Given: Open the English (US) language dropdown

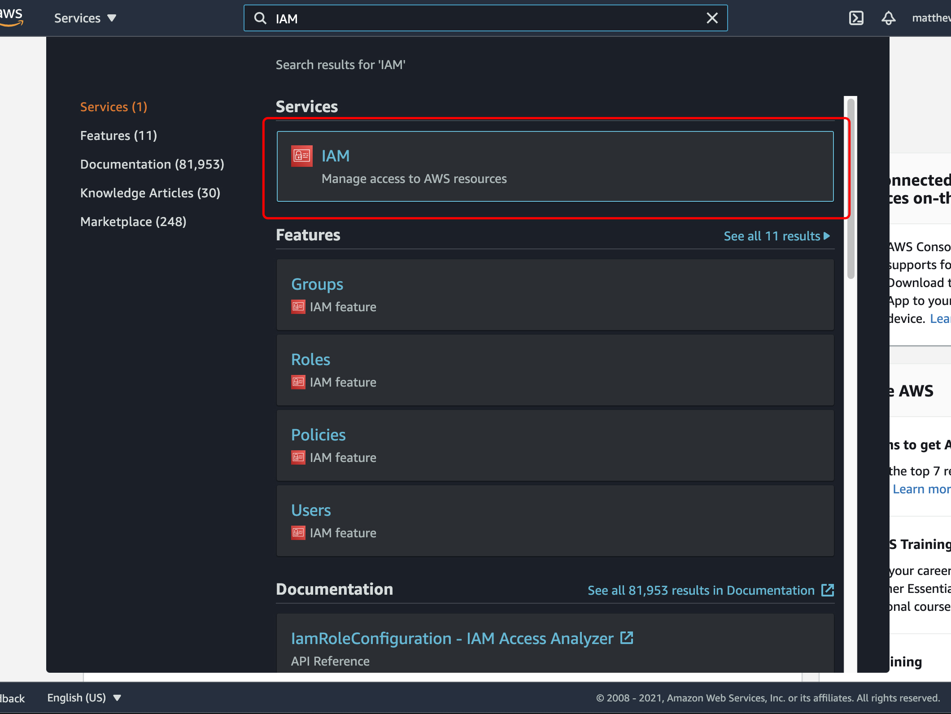Looking at the screenshot, I should click(84, 698).
